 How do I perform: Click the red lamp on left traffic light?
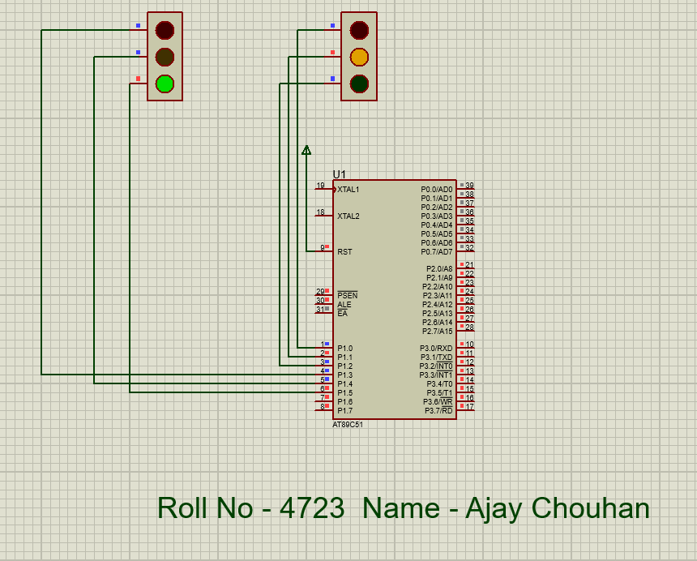[x=165, y=30]
